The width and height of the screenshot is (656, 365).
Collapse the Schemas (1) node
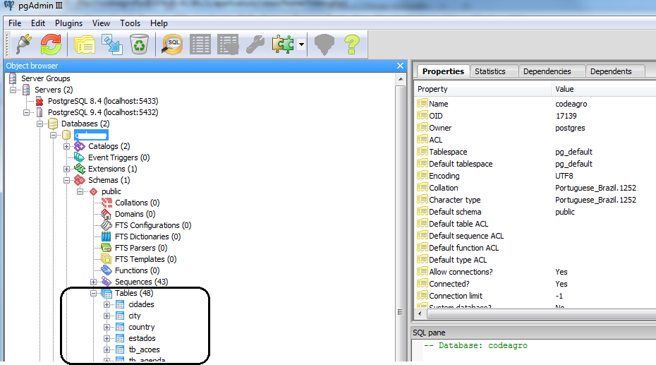(x=66, y=180)
